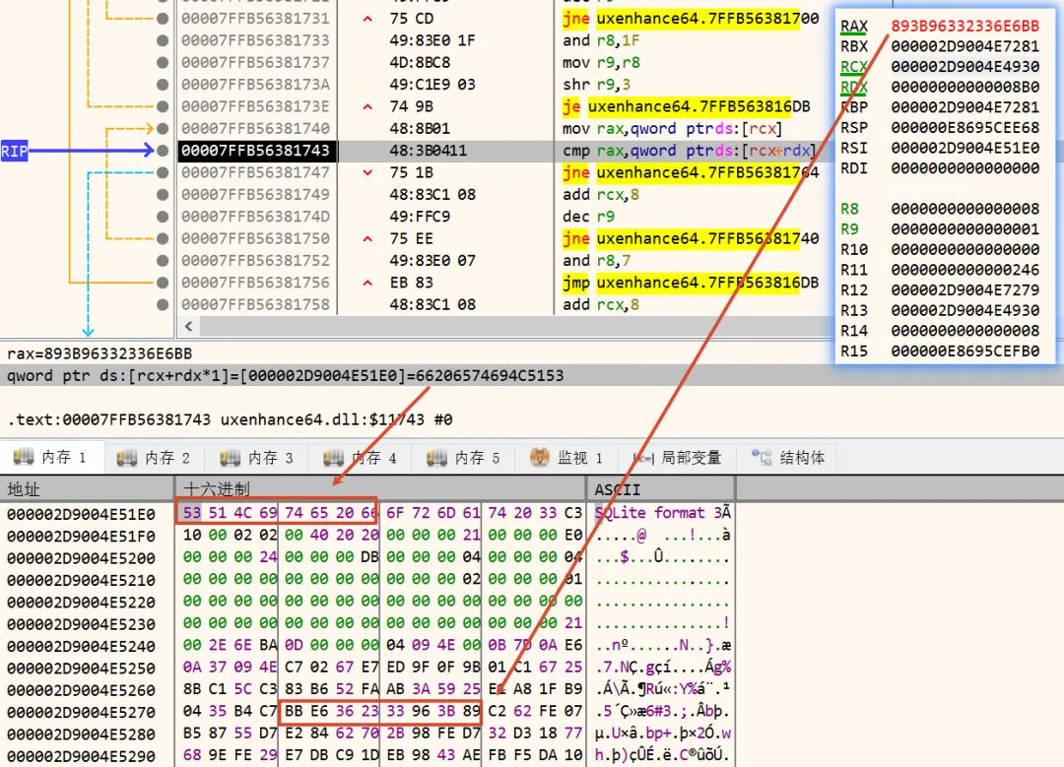Open the 局部变量 tab
The image size is (1064, 767).
point(679,458)
